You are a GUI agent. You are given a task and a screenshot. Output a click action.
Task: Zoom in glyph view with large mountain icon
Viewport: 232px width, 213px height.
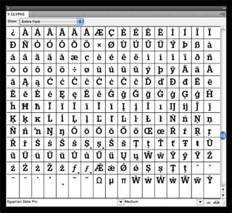coord(216,202)
